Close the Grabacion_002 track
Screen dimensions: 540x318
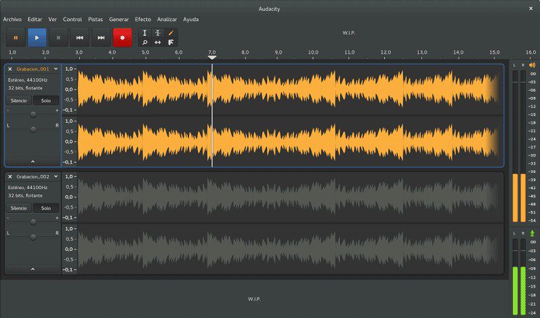pyautogui.click(x=10, y=176)
